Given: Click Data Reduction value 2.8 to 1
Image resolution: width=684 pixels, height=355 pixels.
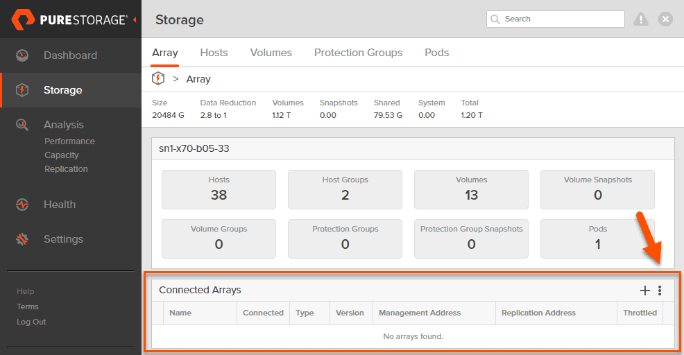Looking at the screenshot, I should pyautogui.click(x=213, y=115).
